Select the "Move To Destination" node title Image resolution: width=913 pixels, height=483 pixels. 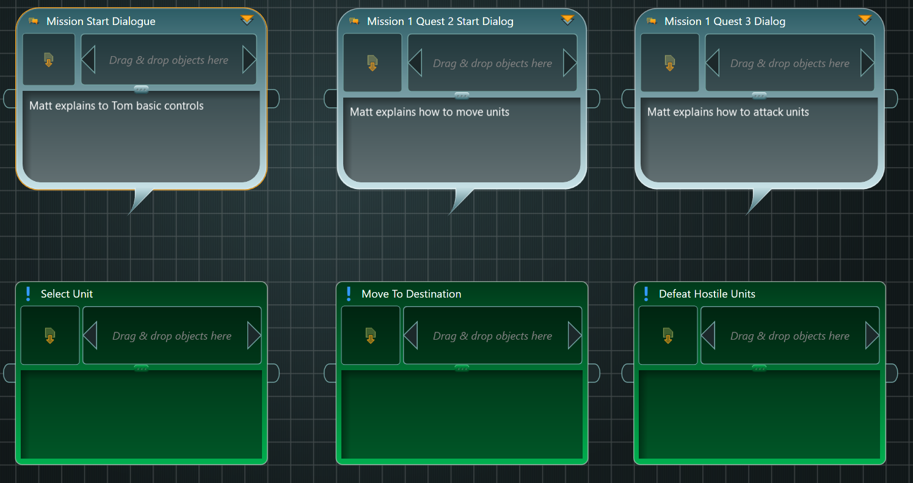pyautogui.click(x=412, y=294)
